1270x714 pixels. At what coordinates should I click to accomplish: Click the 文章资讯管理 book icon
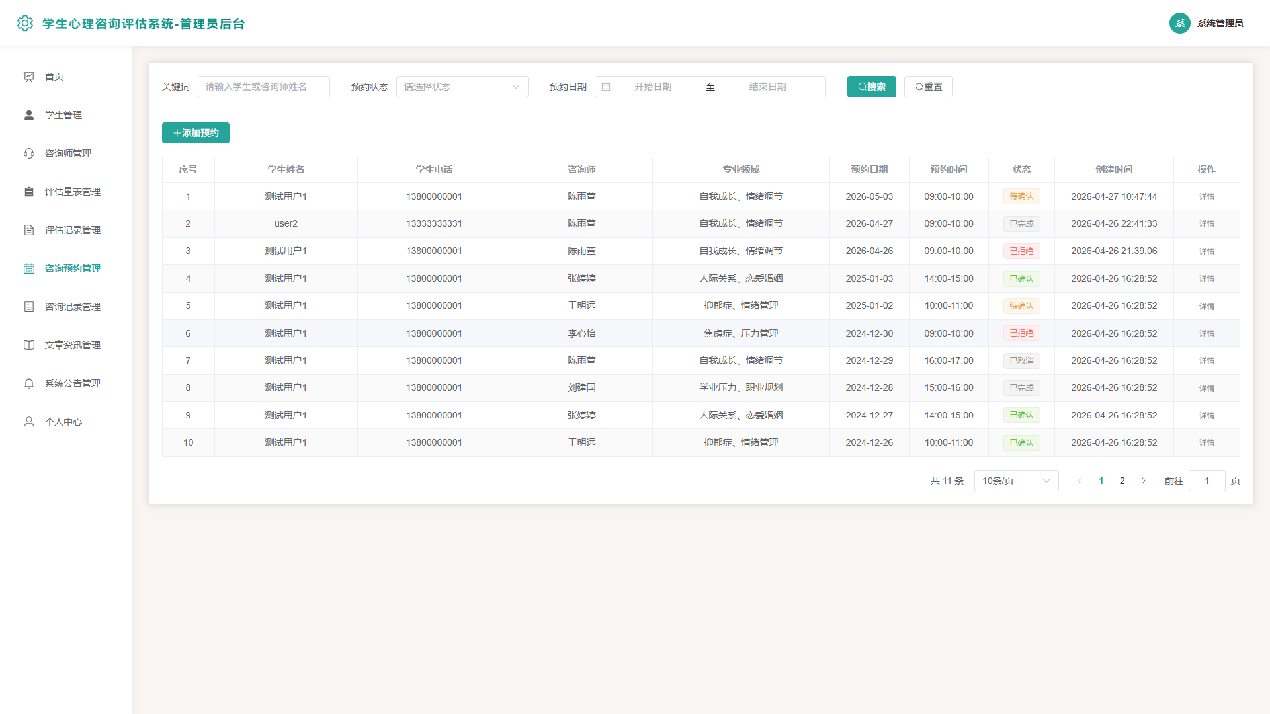(29, 345)
